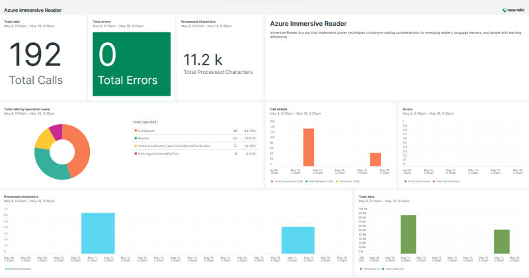Click the green Total Errors billboard
The height and width of the screenshot is (278, 529).
point(132,64)
